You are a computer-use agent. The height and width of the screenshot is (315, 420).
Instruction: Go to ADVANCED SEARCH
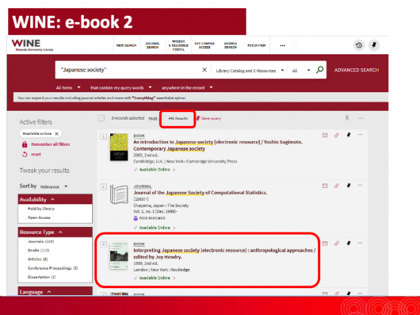click(357, 70)
